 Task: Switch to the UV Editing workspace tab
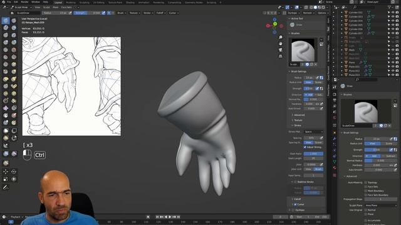pyautogui.click(x=99, y=2)
